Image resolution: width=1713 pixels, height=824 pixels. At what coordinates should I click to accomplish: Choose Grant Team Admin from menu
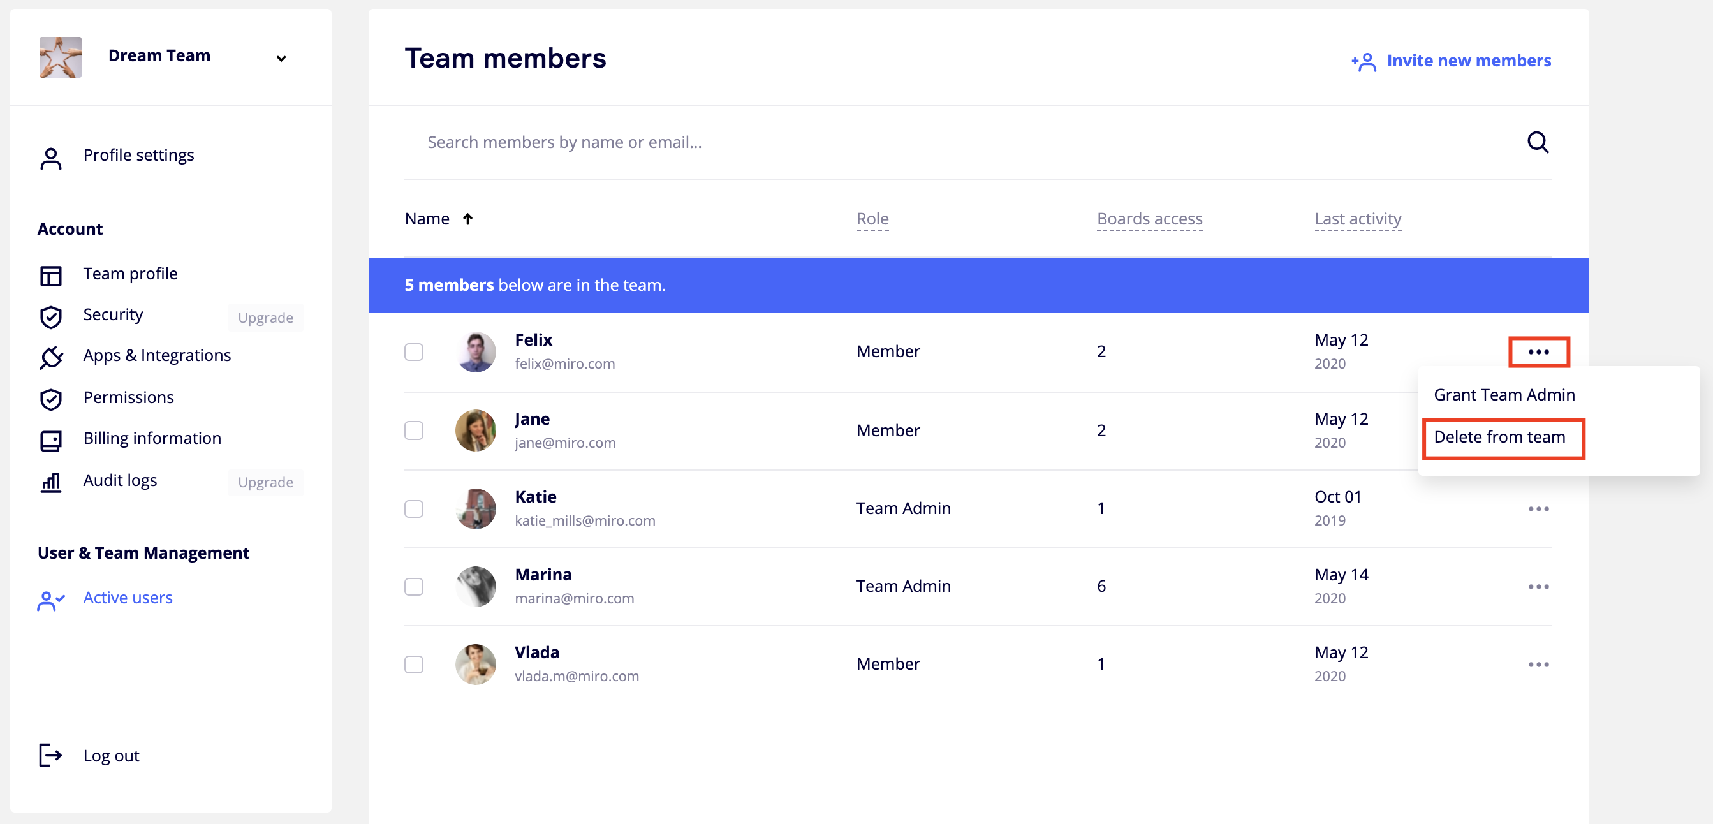(x=1504, y=395)
